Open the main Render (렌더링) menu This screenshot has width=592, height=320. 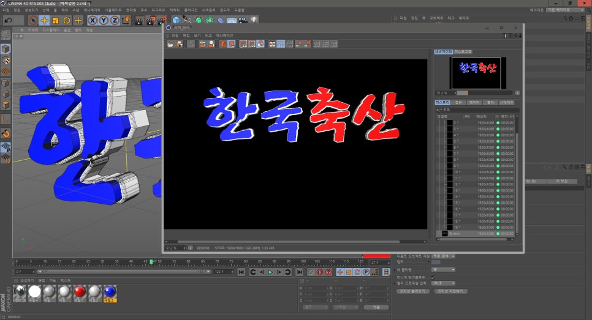pos(131,10)
